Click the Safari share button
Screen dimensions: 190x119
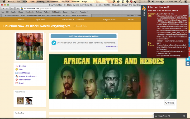pos(12,8)
